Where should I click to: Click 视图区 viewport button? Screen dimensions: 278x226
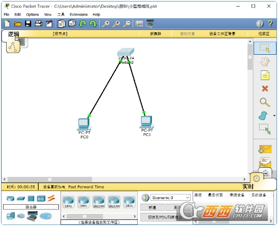click(x=264, y=34)
